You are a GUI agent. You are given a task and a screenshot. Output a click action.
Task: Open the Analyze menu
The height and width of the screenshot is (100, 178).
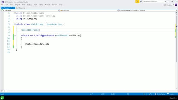47,5
